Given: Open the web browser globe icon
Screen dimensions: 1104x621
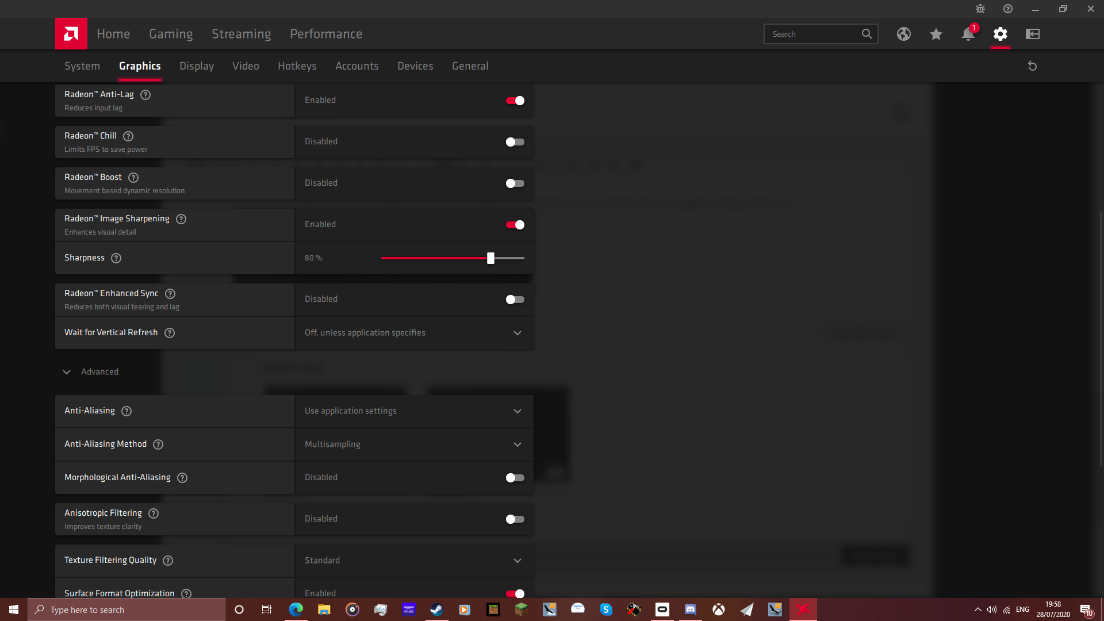Looking at the screenshot, I should [x=903, y=34].
